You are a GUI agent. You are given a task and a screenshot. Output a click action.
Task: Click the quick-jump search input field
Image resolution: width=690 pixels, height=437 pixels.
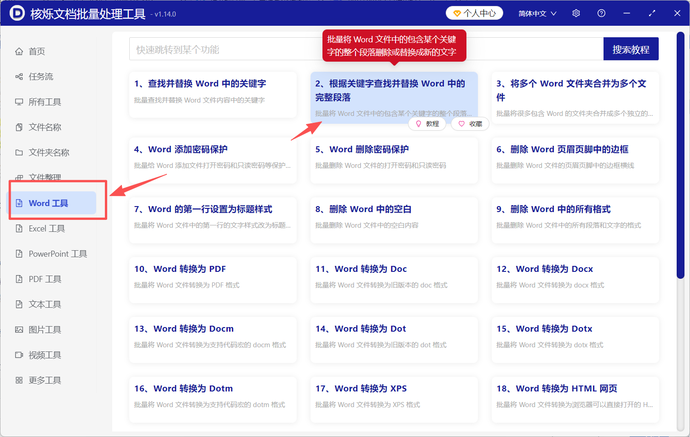coord(230,49)
